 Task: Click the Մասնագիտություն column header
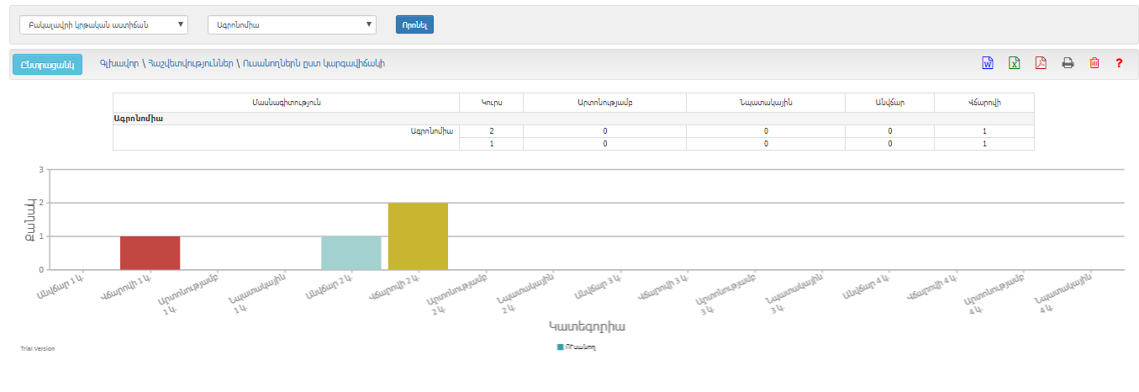coord(286,103)
